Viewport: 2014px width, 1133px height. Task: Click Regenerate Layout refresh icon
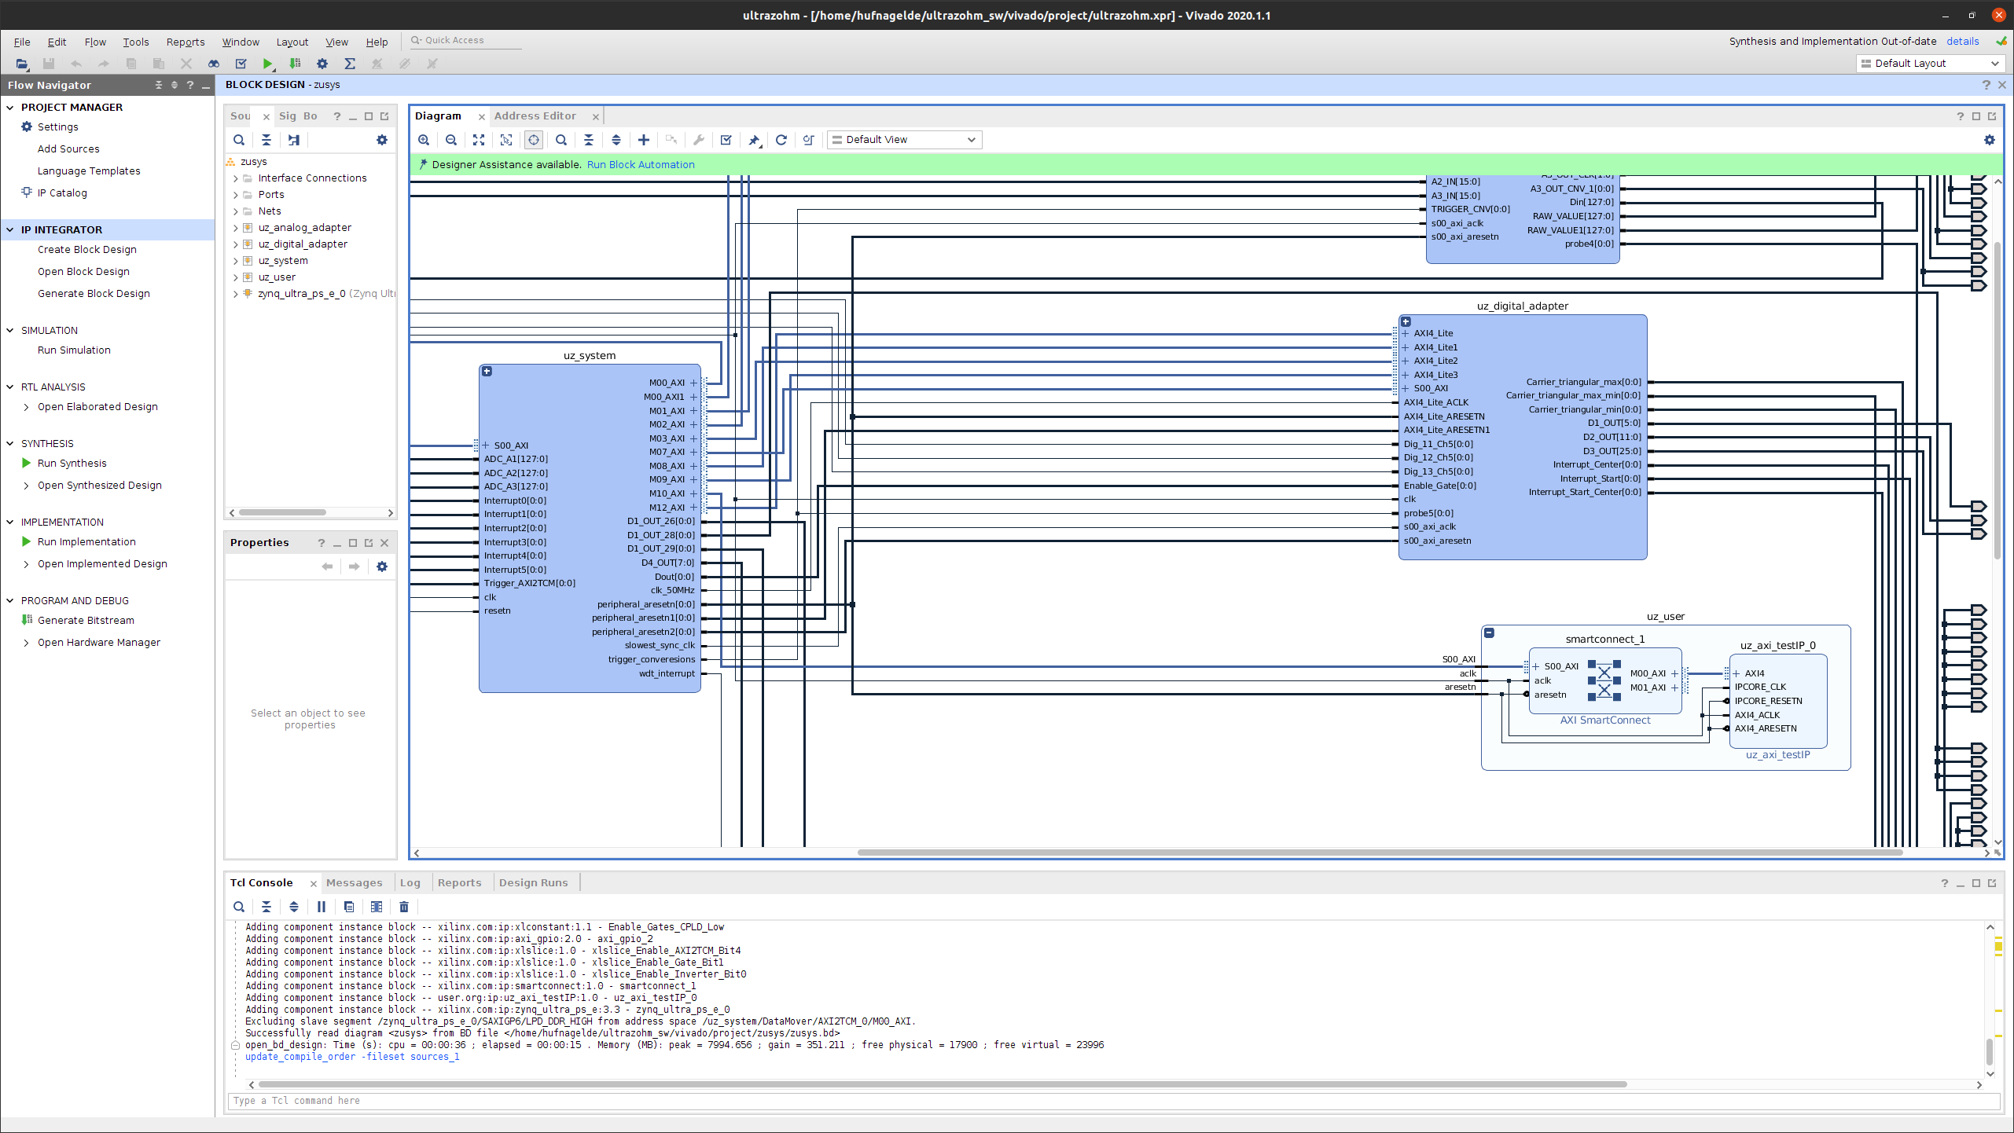(x=781, y=140)
